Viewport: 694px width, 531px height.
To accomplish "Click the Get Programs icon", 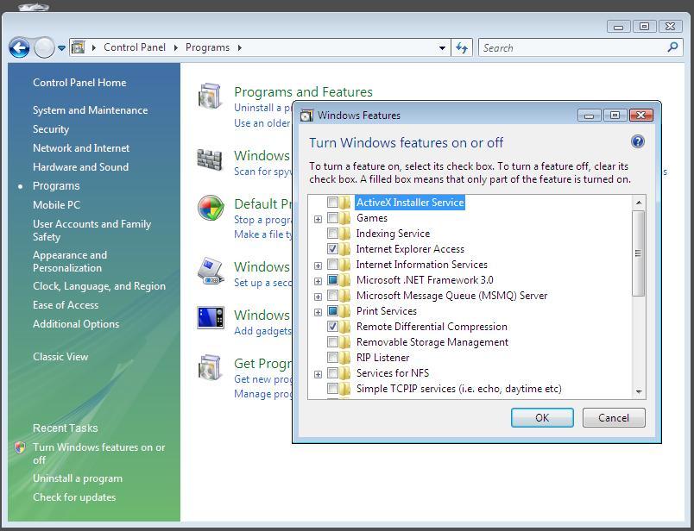I will [210, 367].
